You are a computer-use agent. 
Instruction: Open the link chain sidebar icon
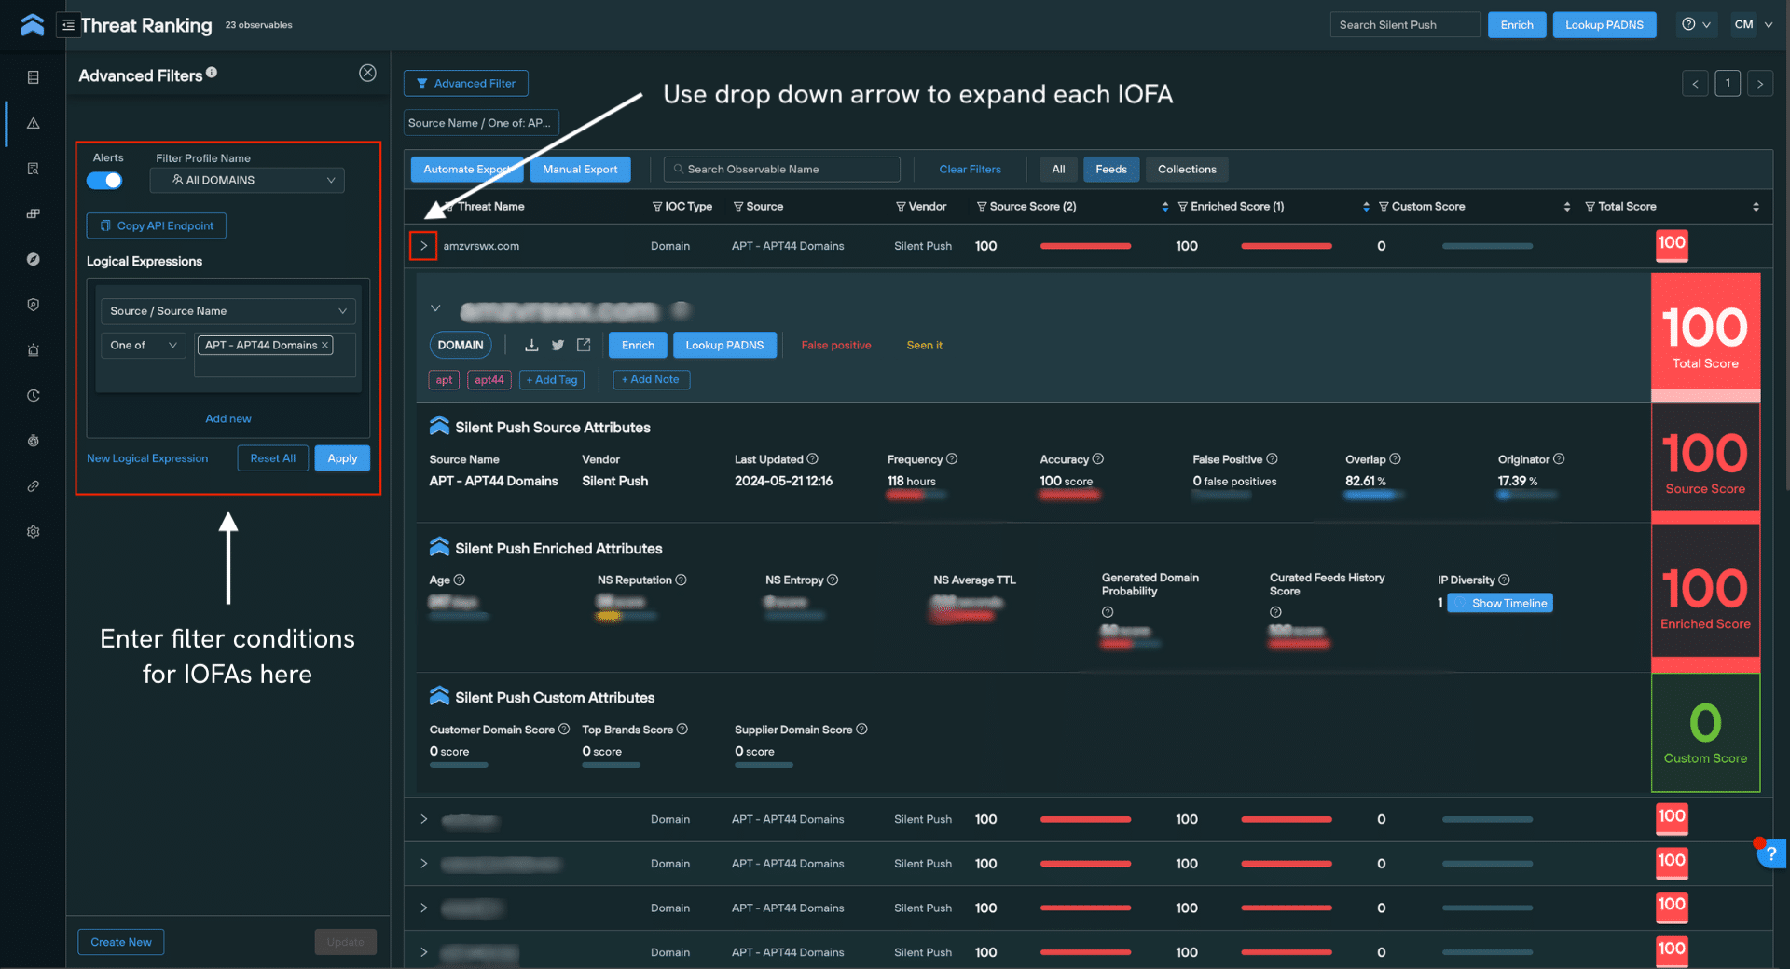34,486
